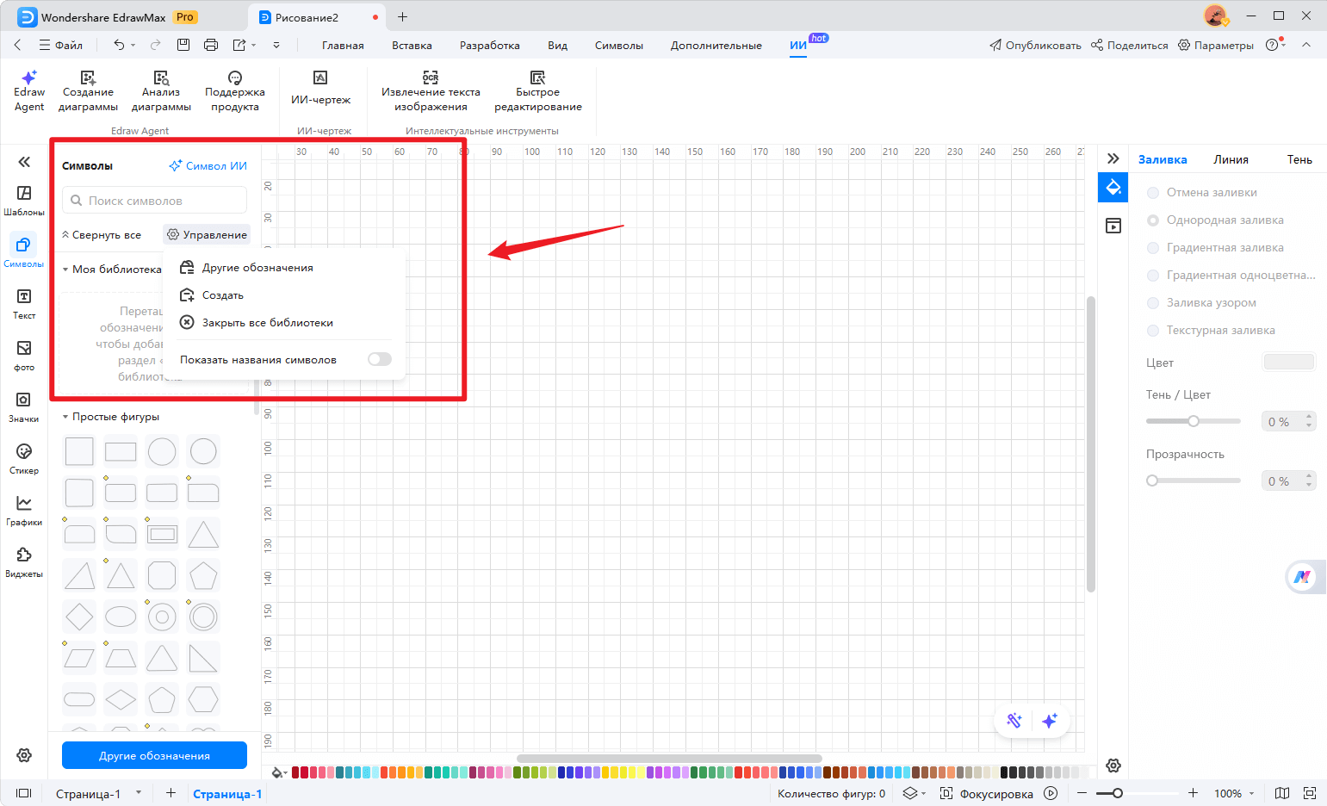This screenshot has height=806, width=1327.
Task: Open the Шаблоны sidebar panel
Action: [x=24, y=200]
